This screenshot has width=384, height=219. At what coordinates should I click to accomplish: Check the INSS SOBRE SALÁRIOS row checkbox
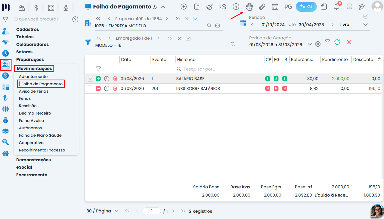click(90, 89)
